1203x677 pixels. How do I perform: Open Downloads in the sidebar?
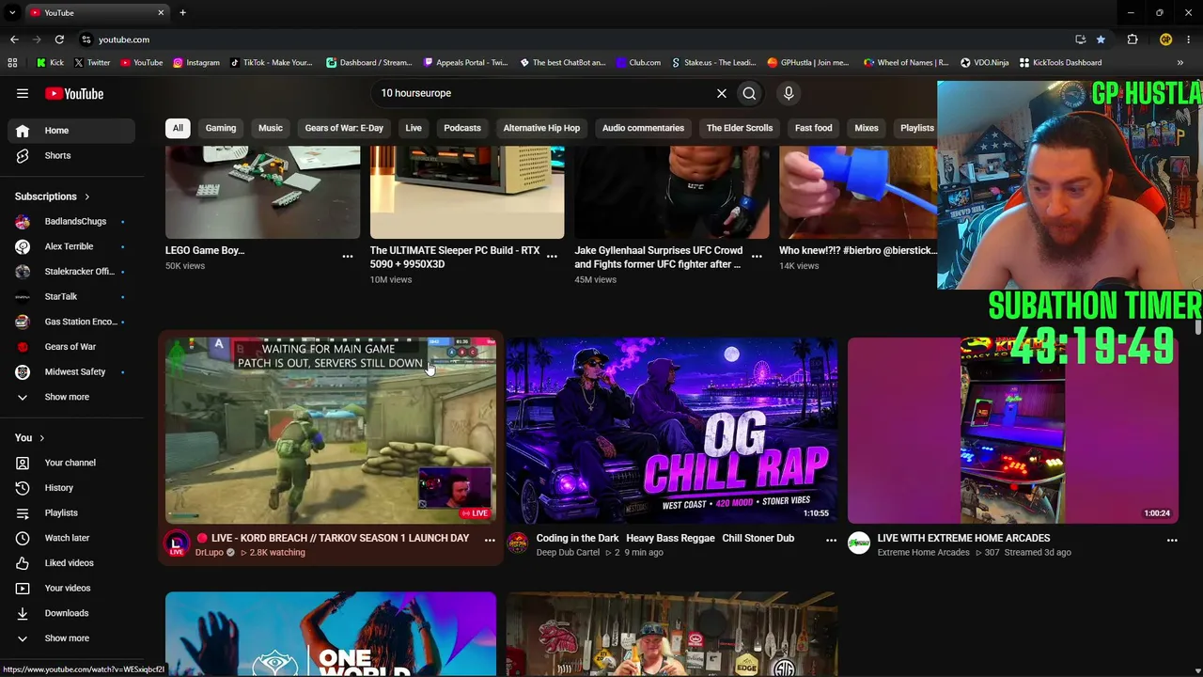pyautogui.click(x=71, y=613)
